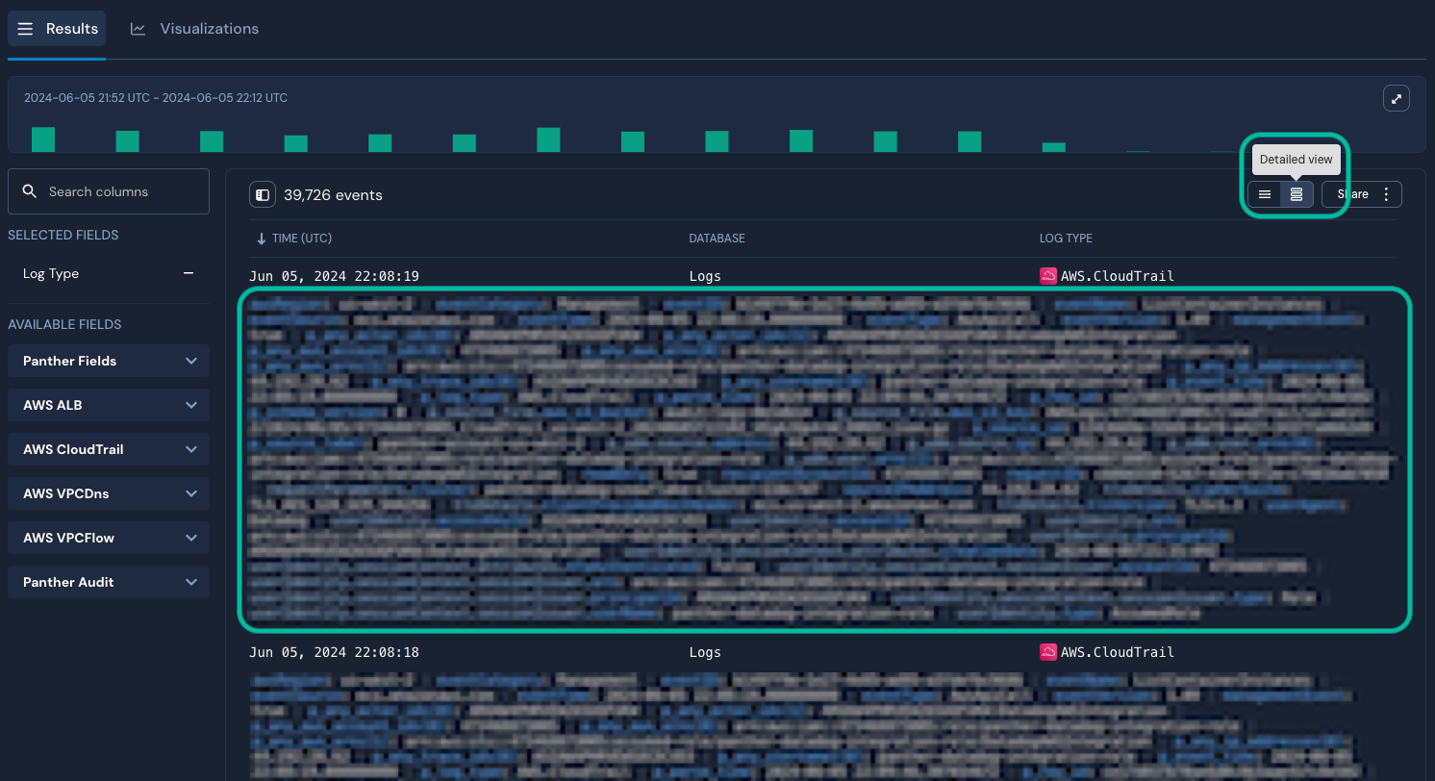Click the AWS logo badge next to AWS.CloudTrail

1048,276
